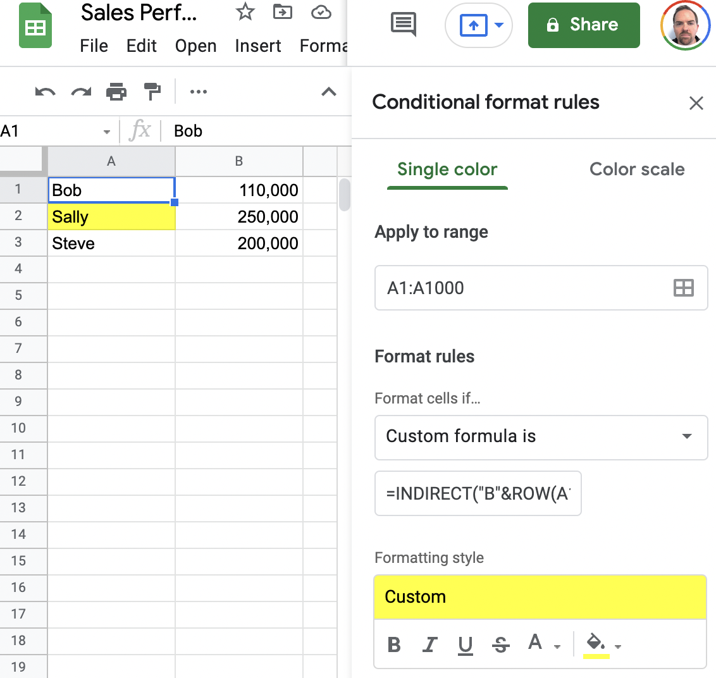Close the Conditional format rules panel
The width and height of the screenshot is (716, 678).
(696, 102)
